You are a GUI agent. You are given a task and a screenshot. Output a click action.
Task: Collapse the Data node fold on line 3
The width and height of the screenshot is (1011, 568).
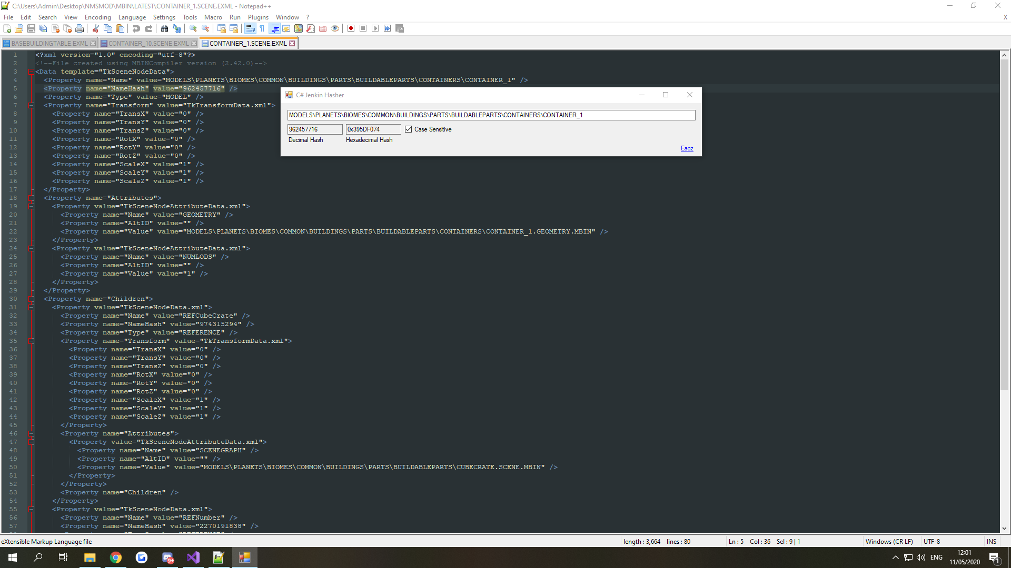click(x=31, y=72)
